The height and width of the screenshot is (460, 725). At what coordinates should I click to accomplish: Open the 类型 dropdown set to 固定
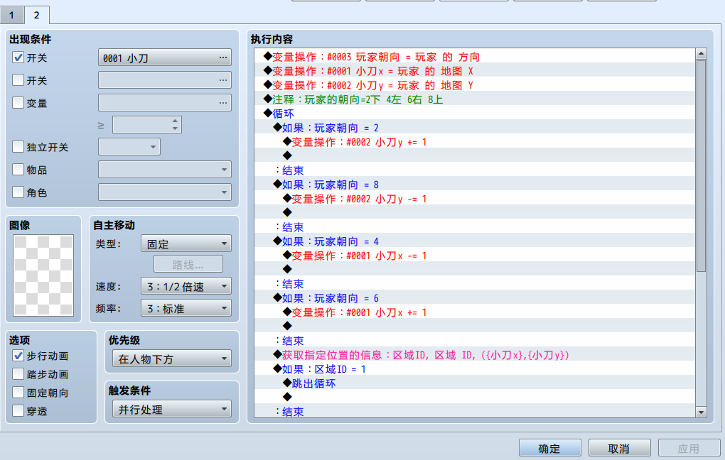[186, 243]
